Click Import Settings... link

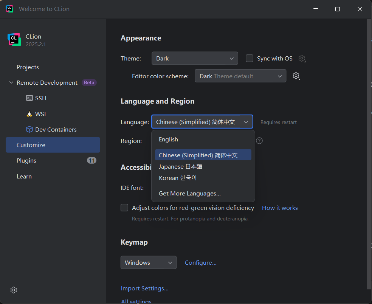tap(145, 288)
